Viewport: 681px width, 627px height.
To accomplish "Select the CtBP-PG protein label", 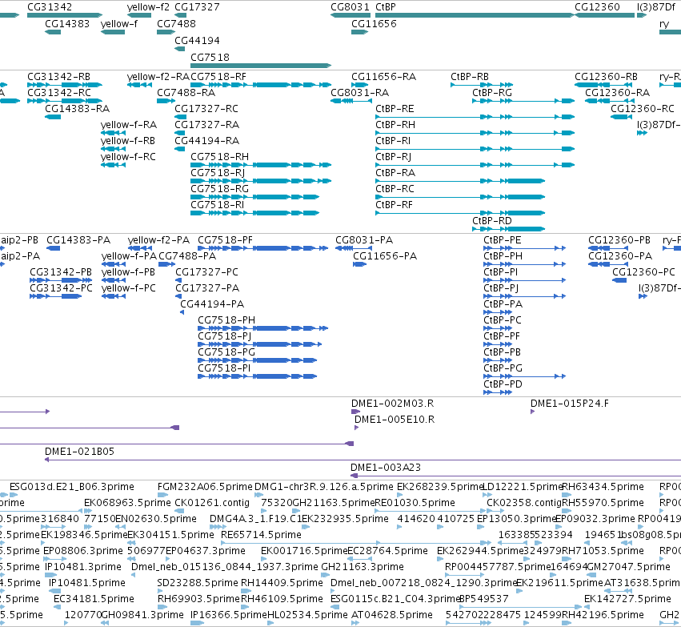I will [x=503, y=368].
